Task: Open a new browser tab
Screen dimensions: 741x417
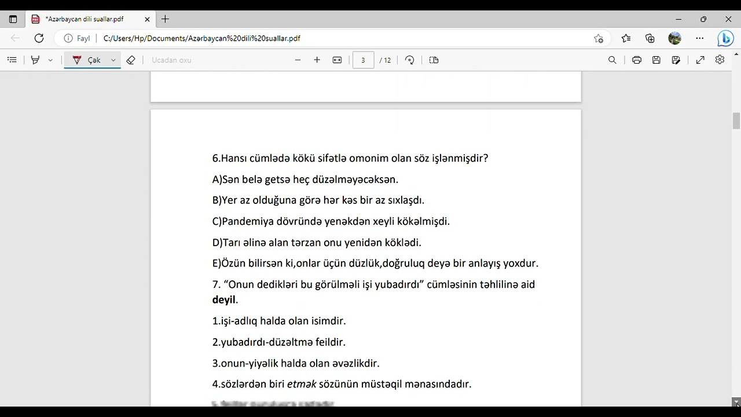Action: tap(165, 19)
